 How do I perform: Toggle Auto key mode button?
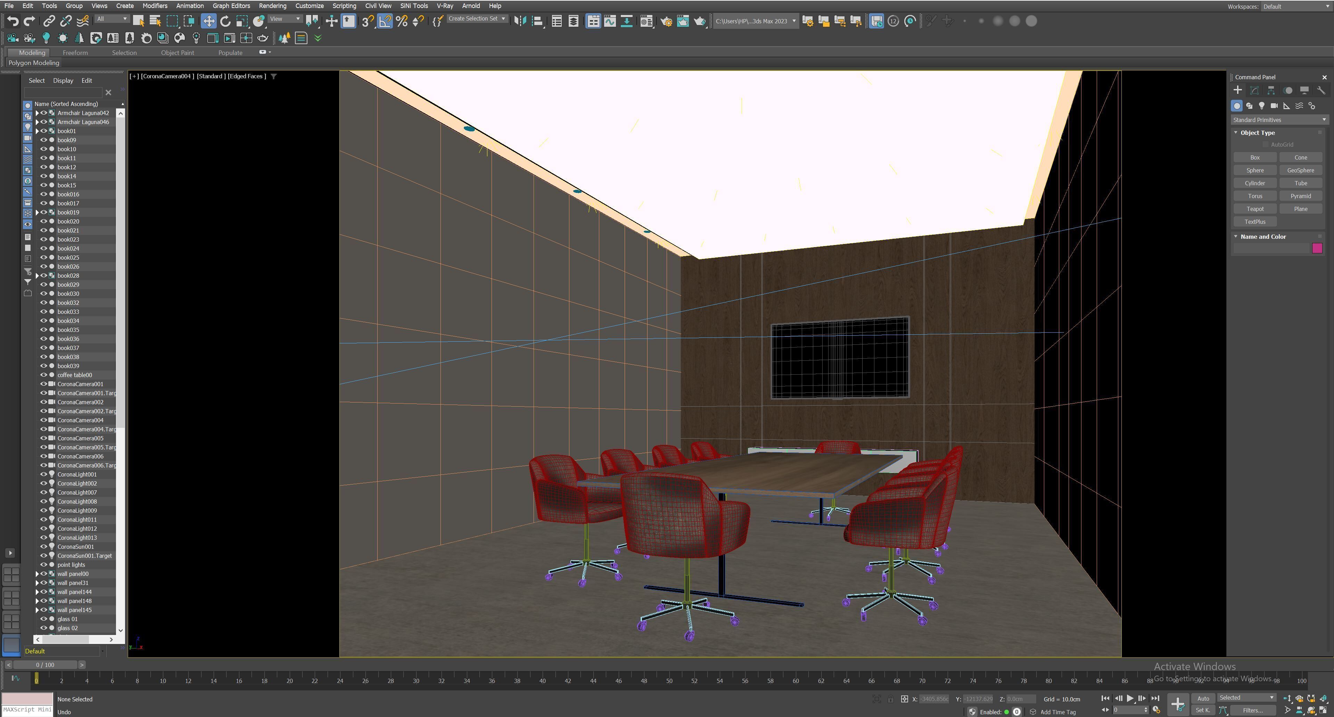pos(1203,698)
